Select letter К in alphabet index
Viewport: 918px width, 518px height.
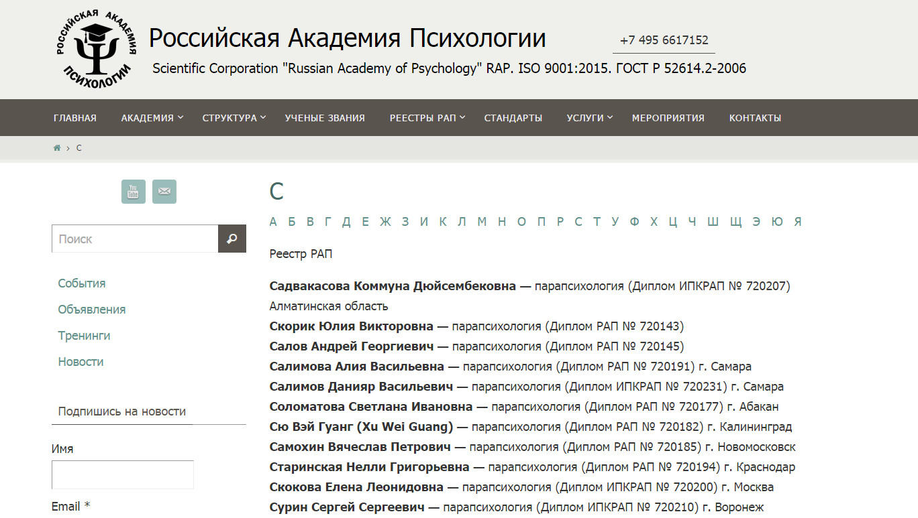[443, 222]
